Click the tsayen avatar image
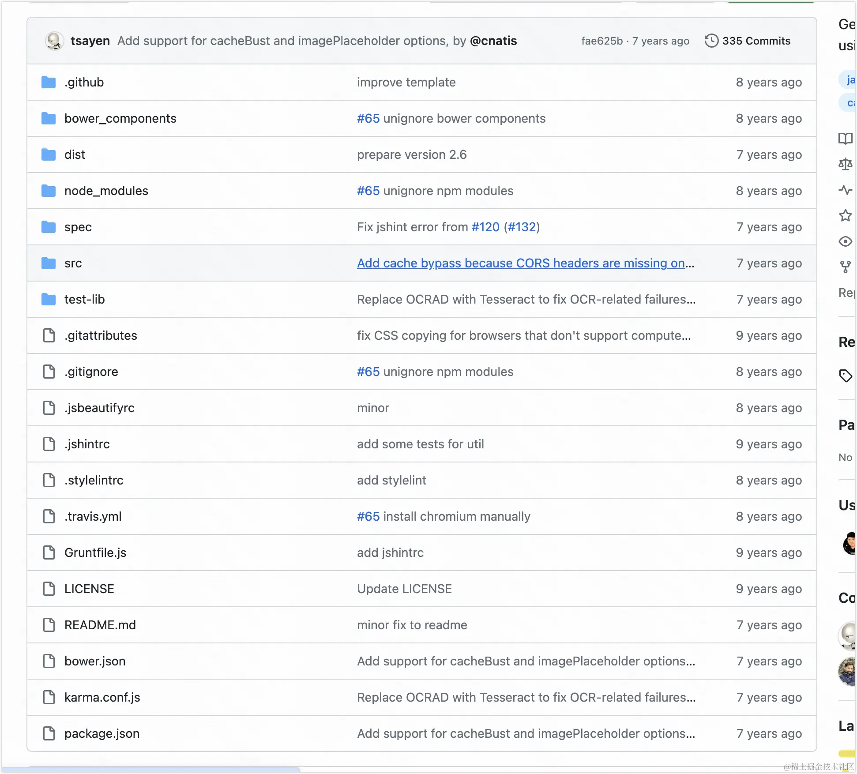 pyautogui.click(x=54, y=41)
